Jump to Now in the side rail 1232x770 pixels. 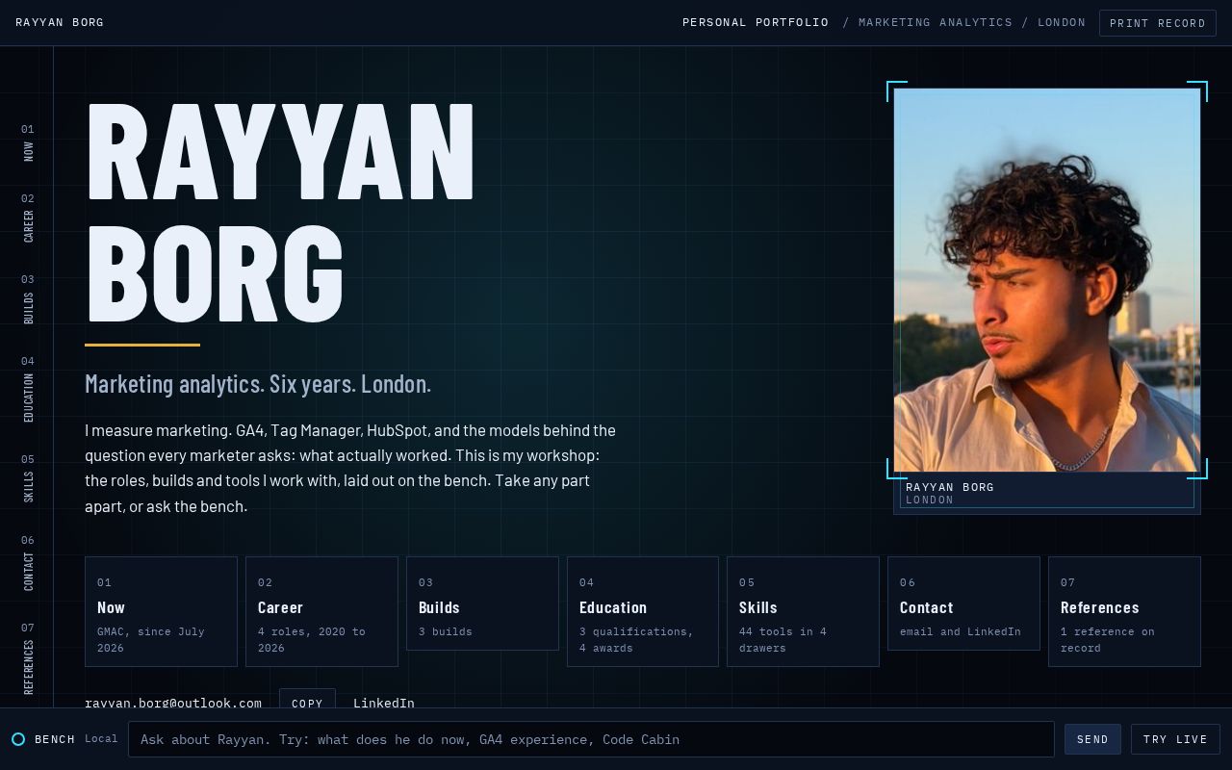click(28, 141)
